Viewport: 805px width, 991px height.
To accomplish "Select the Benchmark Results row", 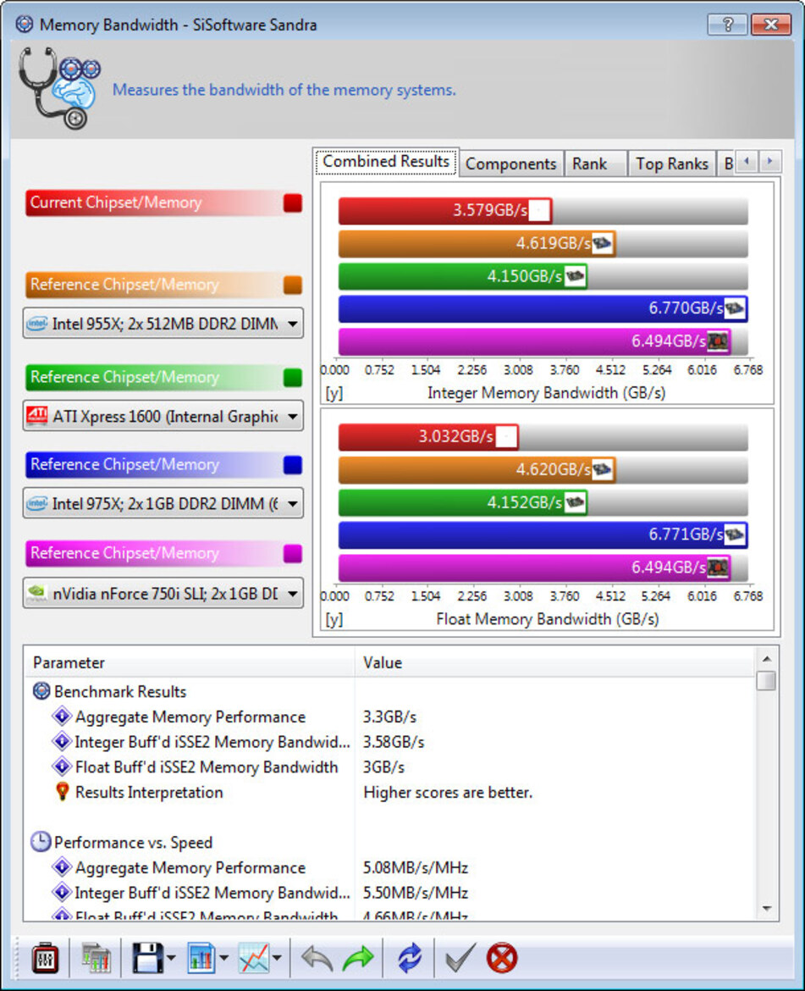I will click(x=389, y=691).
